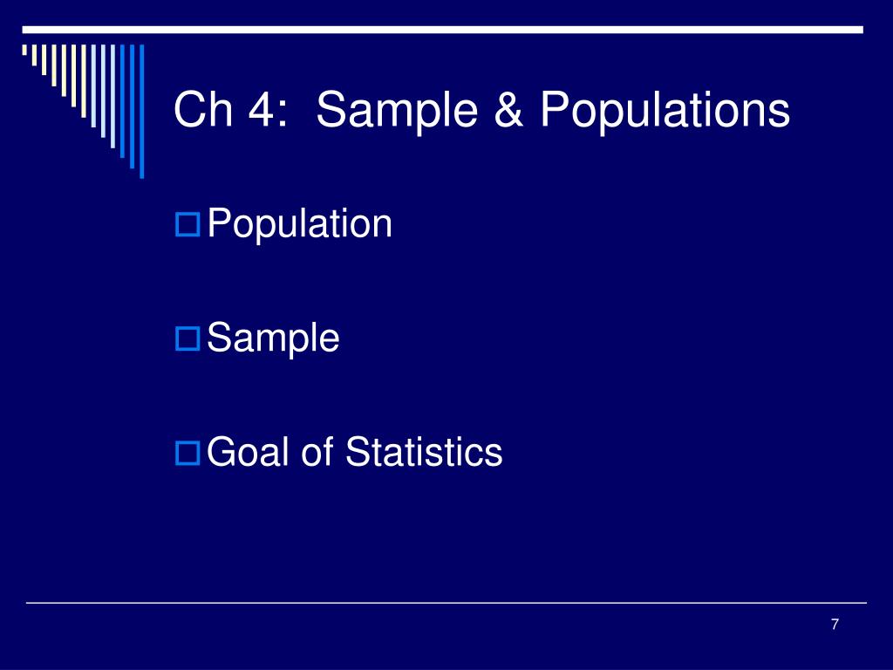Select the Population bullet text
Screen dimensions: 893x670
click(300, 224)
